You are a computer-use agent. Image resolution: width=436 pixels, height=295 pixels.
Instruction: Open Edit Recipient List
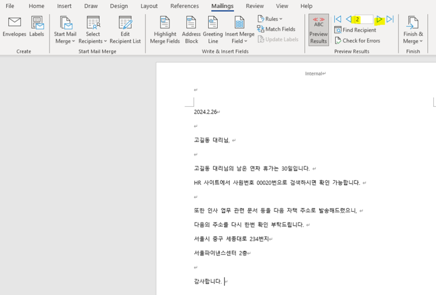click(x=125, y=30)
